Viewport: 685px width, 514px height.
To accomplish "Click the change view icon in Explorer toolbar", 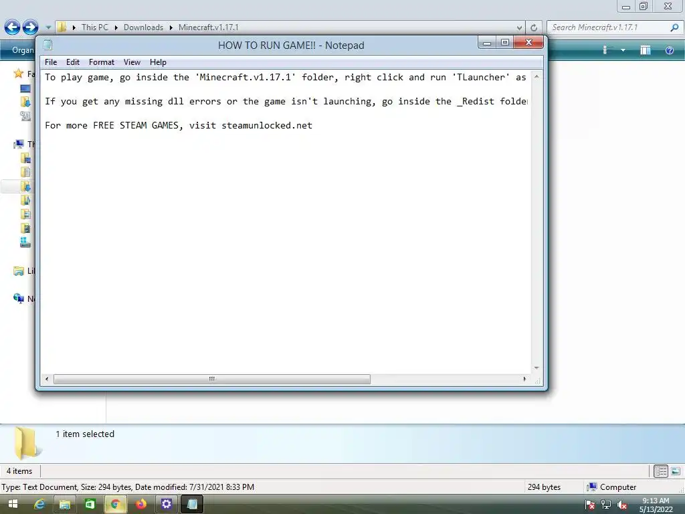I will coord(605,50).
